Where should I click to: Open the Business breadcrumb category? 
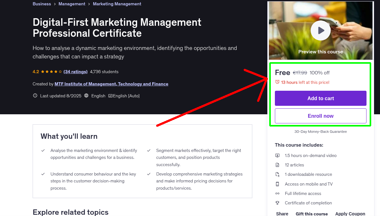click(42, 4)
